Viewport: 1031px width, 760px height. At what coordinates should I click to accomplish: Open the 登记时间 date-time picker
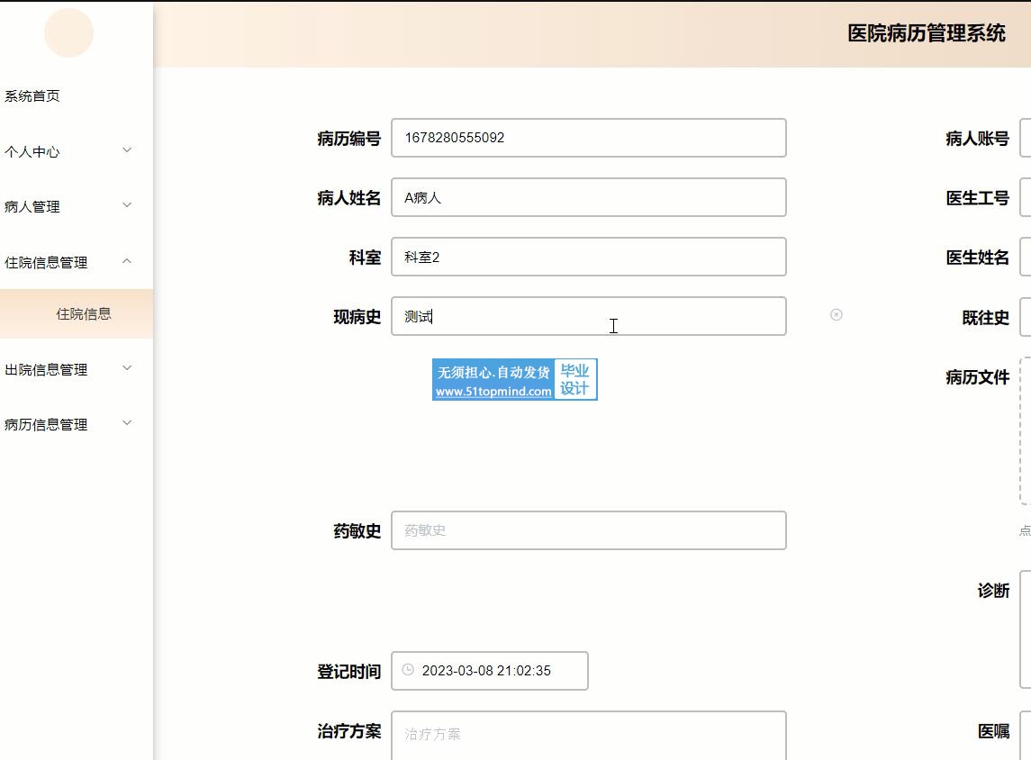pyautogui.click(x=490, y=671)
